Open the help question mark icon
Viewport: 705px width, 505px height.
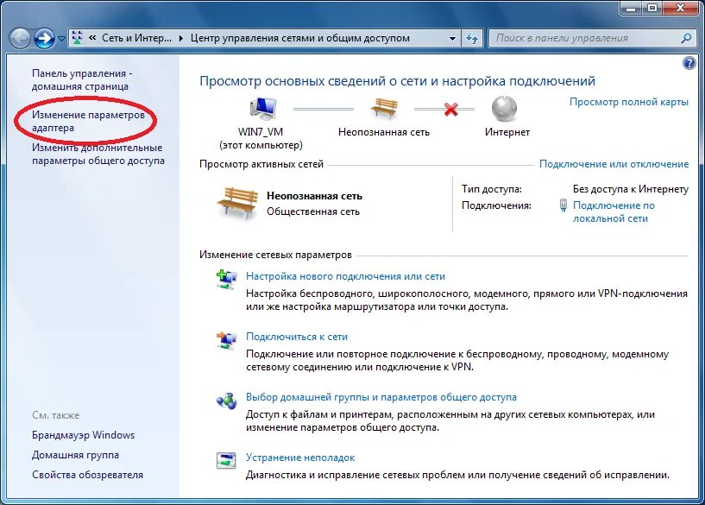689,63
